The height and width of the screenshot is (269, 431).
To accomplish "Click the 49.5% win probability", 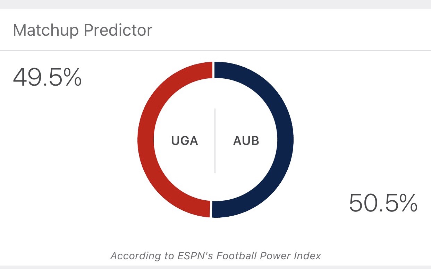I will (x=47, y=77).
